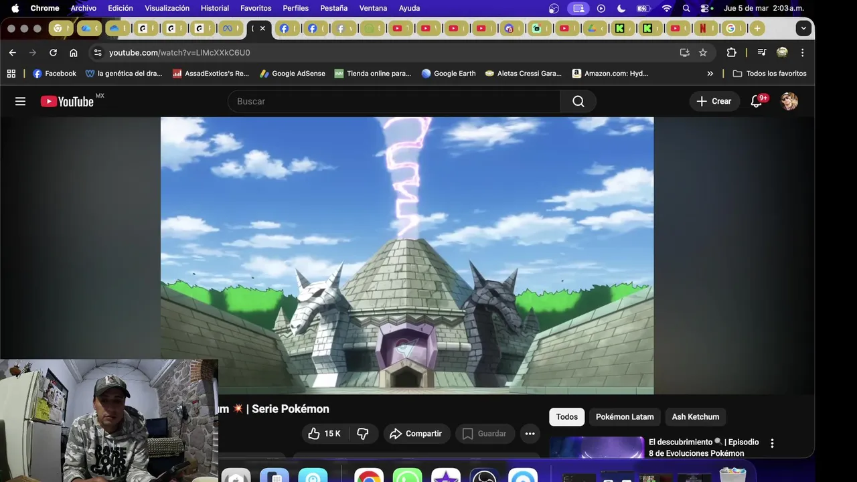Open Google AdSense bookmark
The image size is (857, 482).
[x=293, y=74]
